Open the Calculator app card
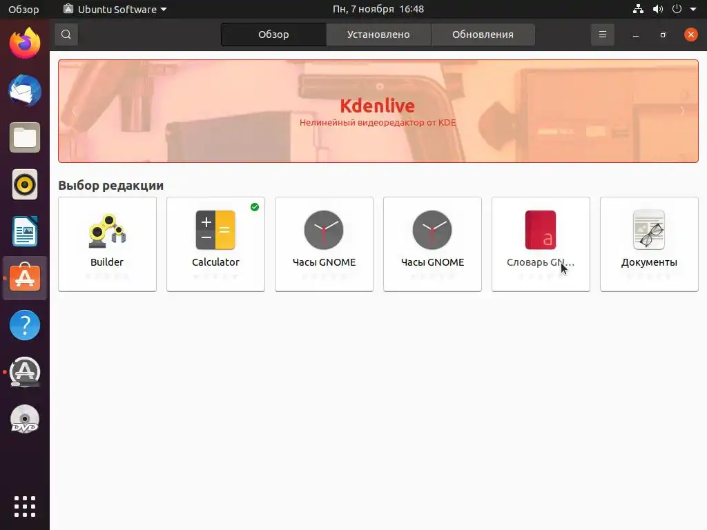 215,244
